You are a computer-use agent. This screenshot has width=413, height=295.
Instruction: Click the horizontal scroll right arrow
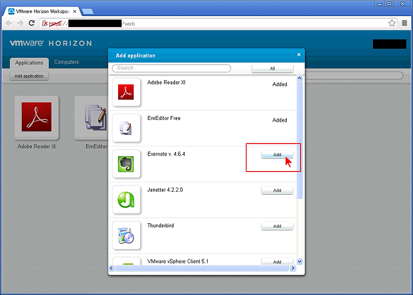coord(293,268)
